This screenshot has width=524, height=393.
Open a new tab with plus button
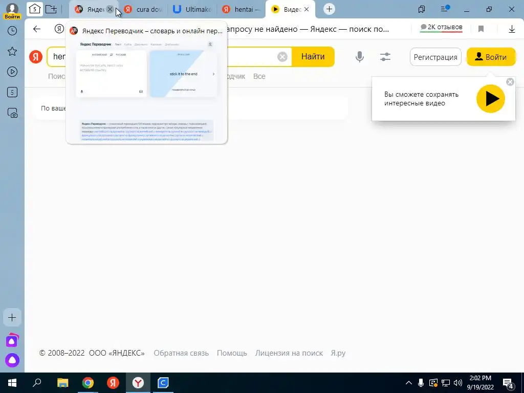click(329, 9)
